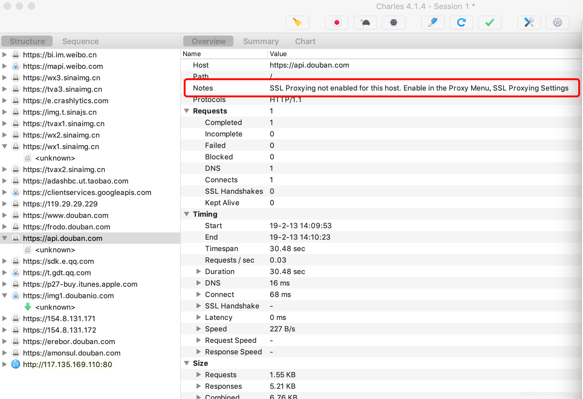583x399 pixels.
Task: Select the https://img.t.sinajs.cn host
Action: [60, 112]
